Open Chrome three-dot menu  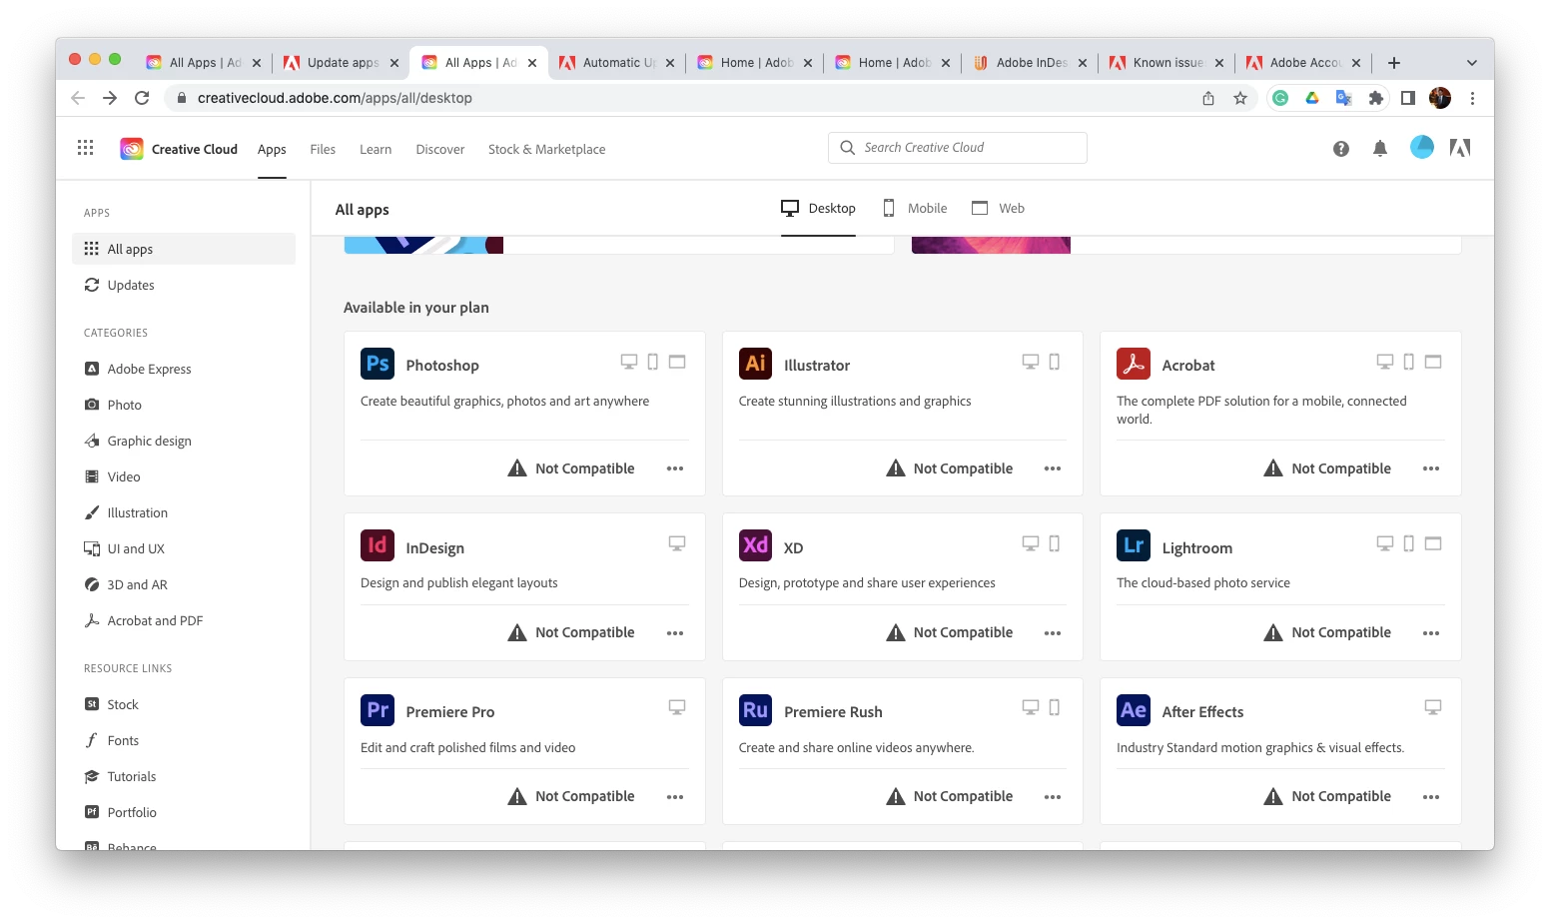(1472, 98)
